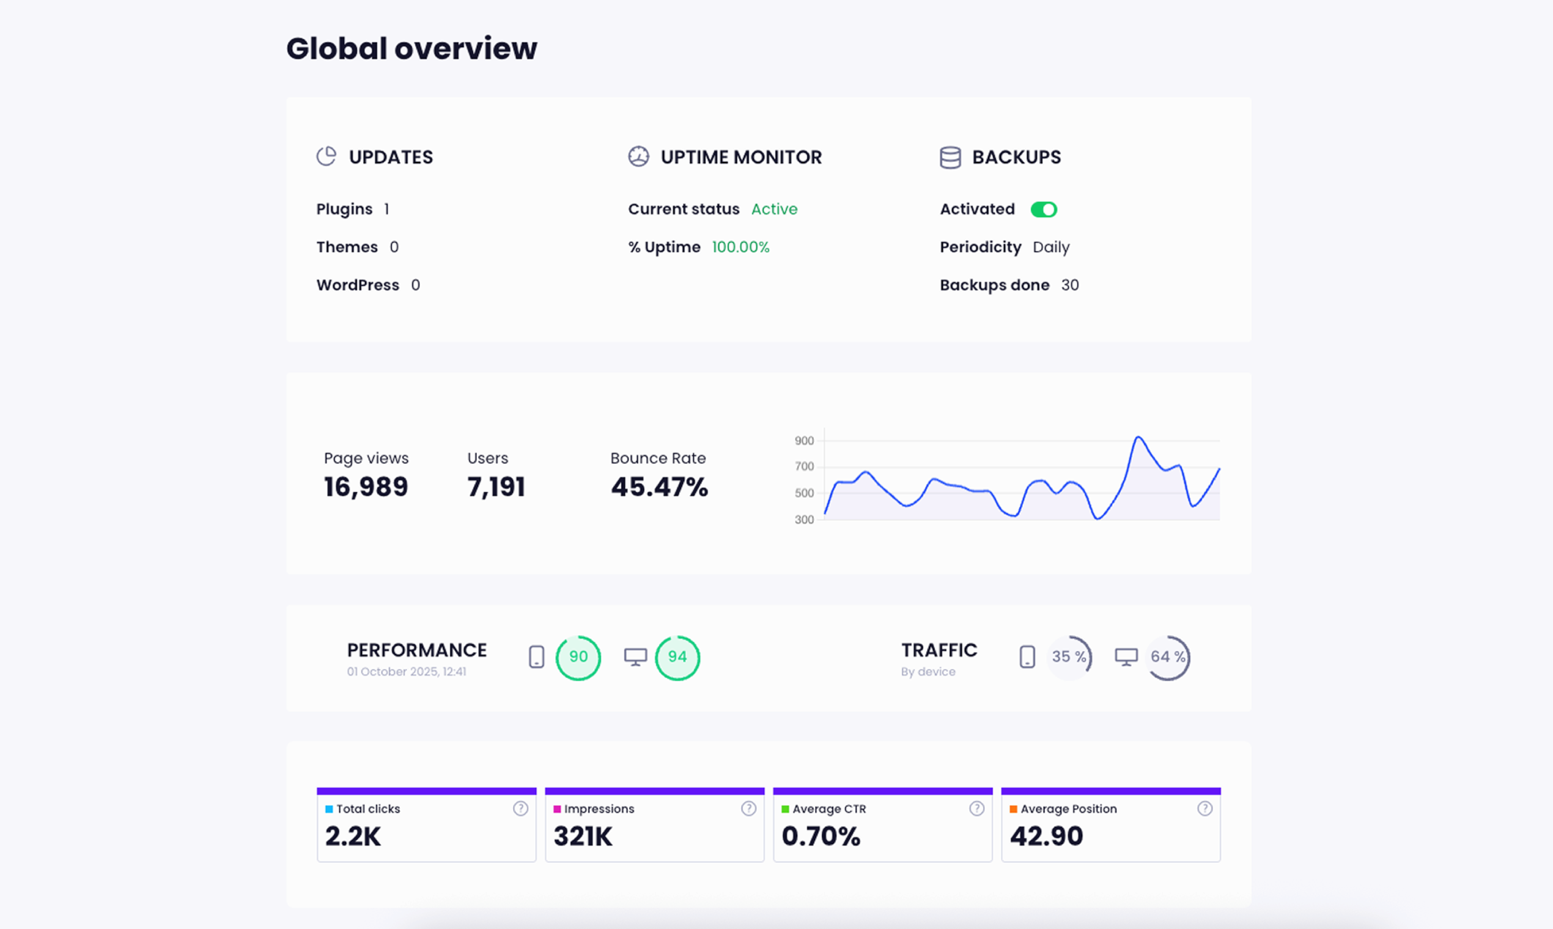Image resolution: width=1553 pixels, height=929 pixels.
Task: Click the 100.00% uptime value
Action: coord(740,248)
